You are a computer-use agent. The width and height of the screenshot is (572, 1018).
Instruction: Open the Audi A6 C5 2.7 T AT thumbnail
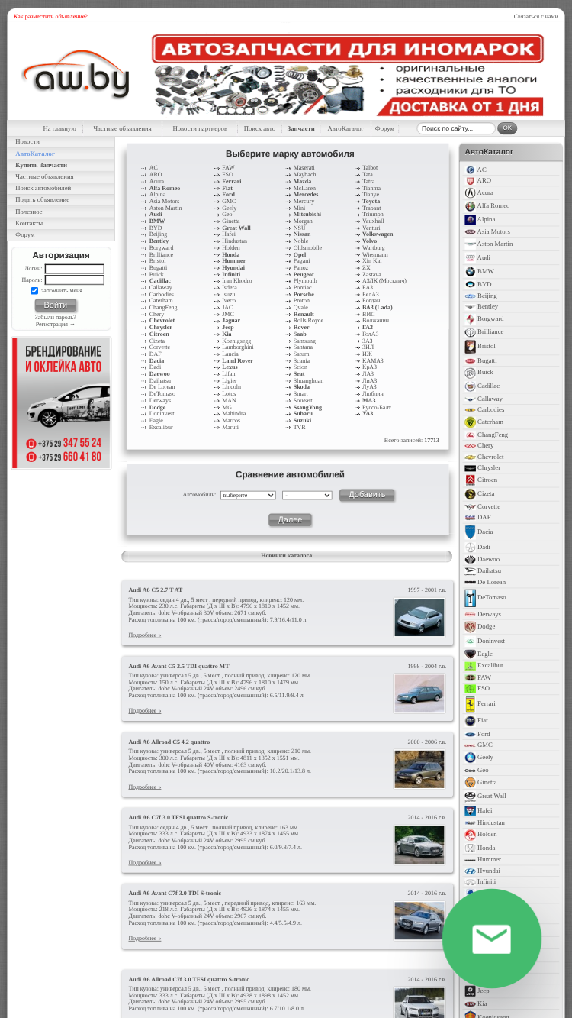pos(419,618)
